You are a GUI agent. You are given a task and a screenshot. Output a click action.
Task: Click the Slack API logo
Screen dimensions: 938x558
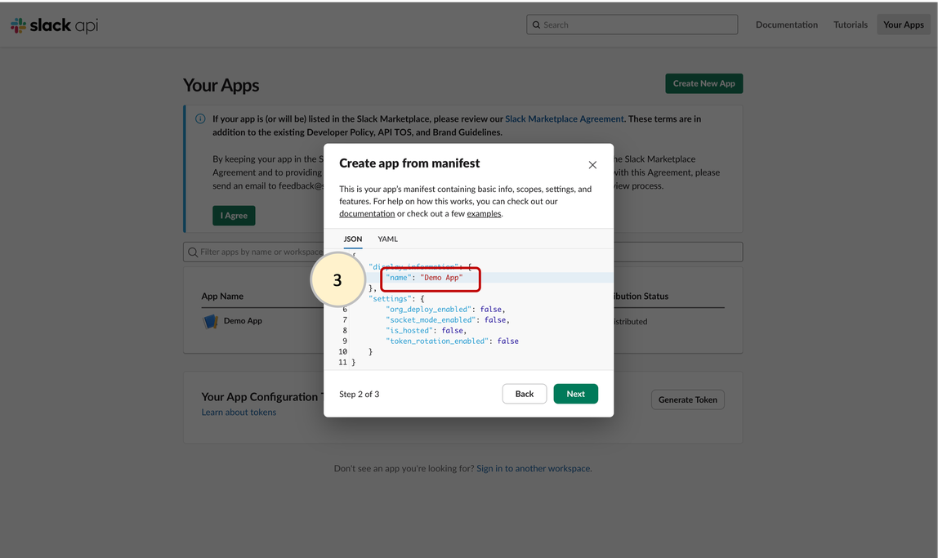tap(54, 25)
